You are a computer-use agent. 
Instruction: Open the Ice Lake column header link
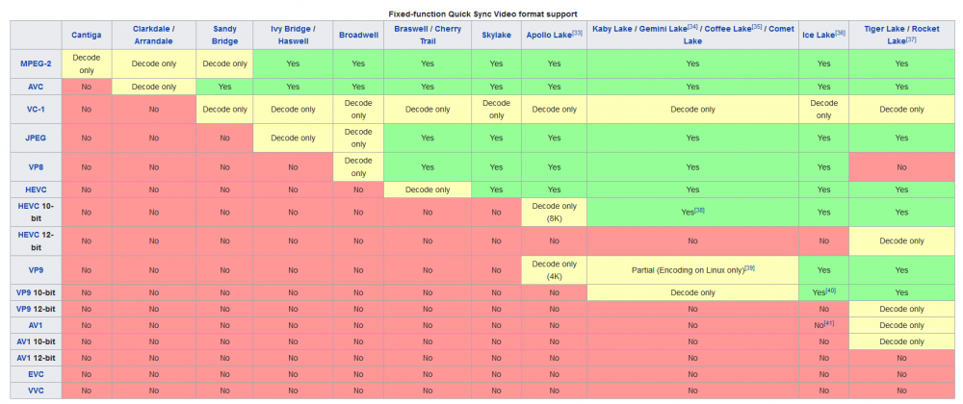(818, 35)
